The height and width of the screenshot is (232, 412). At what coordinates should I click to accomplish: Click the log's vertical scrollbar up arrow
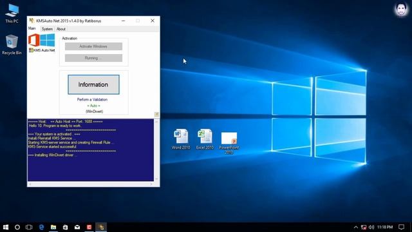coord(157,121)
